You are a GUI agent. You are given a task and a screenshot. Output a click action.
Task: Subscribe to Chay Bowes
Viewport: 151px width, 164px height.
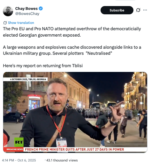[117, 10]
